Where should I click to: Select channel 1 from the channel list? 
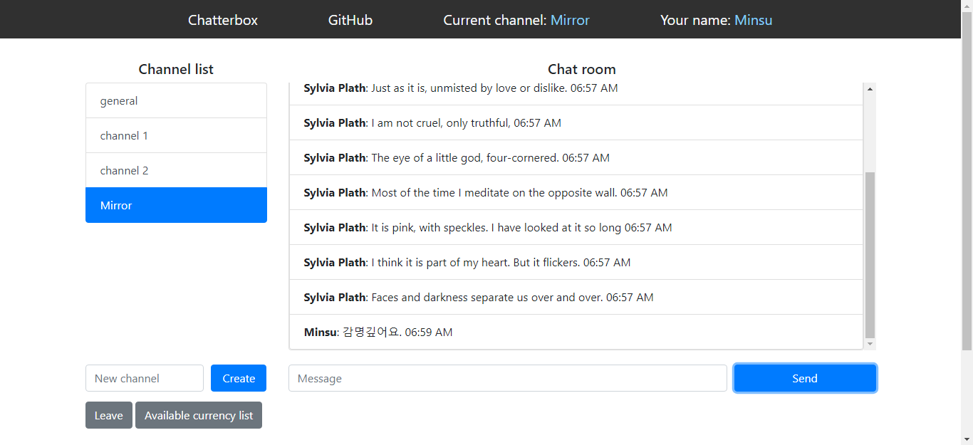(x=176, y=135)
